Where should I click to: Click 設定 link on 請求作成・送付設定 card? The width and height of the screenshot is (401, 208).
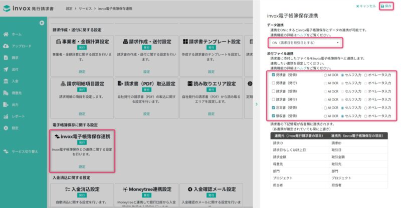coord(146,71)
